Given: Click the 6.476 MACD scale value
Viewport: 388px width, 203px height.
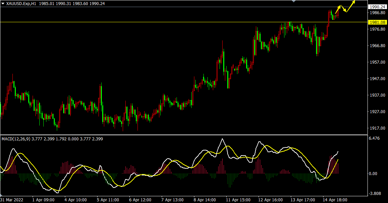Looking at the screenshot, I should [x=374, y=138].
